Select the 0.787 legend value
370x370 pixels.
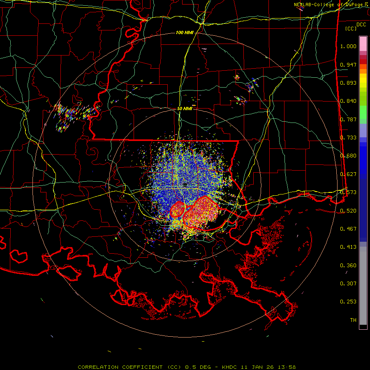(348, 119)
